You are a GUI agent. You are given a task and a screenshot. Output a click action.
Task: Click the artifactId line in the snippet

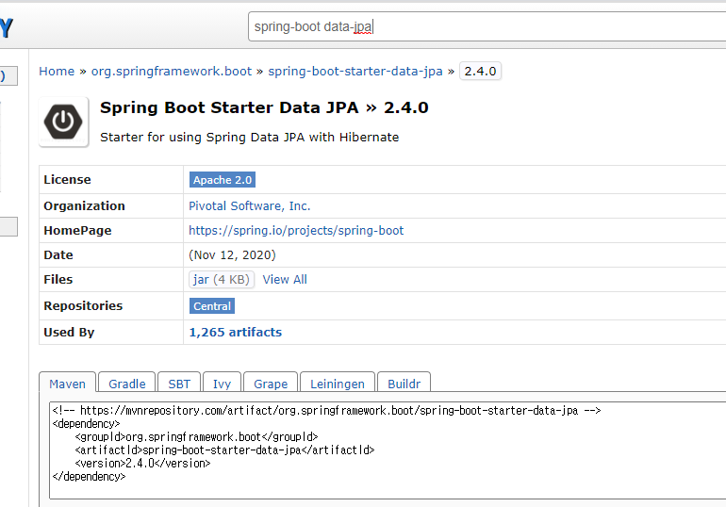coord(224,450)
